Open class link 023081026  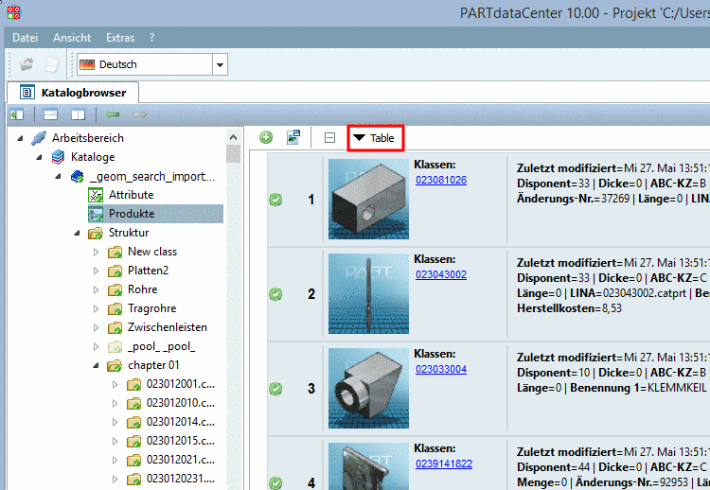click(441, 180)
